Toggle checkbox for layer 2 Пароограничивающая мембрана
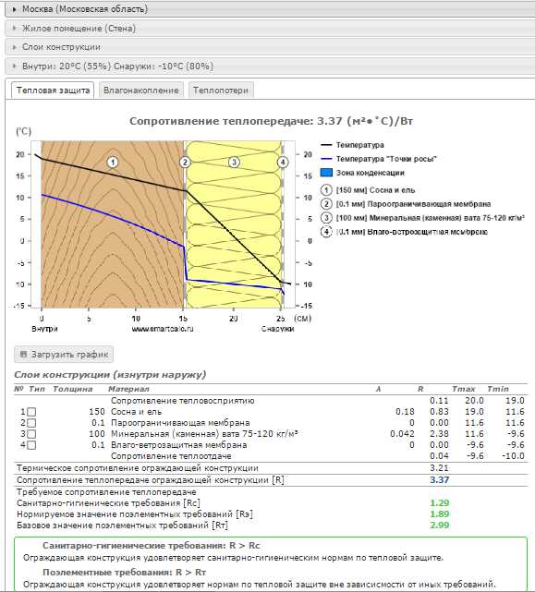Image resolution: width=535 pixels, height=592 pixels. [31, 423]
